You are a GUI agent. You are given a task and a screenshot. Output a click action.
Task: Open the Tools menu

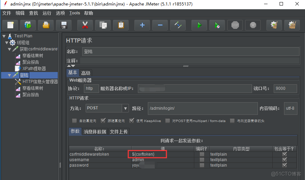point(75,13)
